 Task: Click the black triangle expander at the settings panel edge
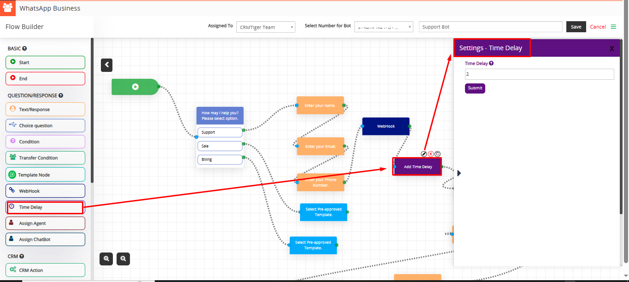pyautogui.click(x=459, y=173)
